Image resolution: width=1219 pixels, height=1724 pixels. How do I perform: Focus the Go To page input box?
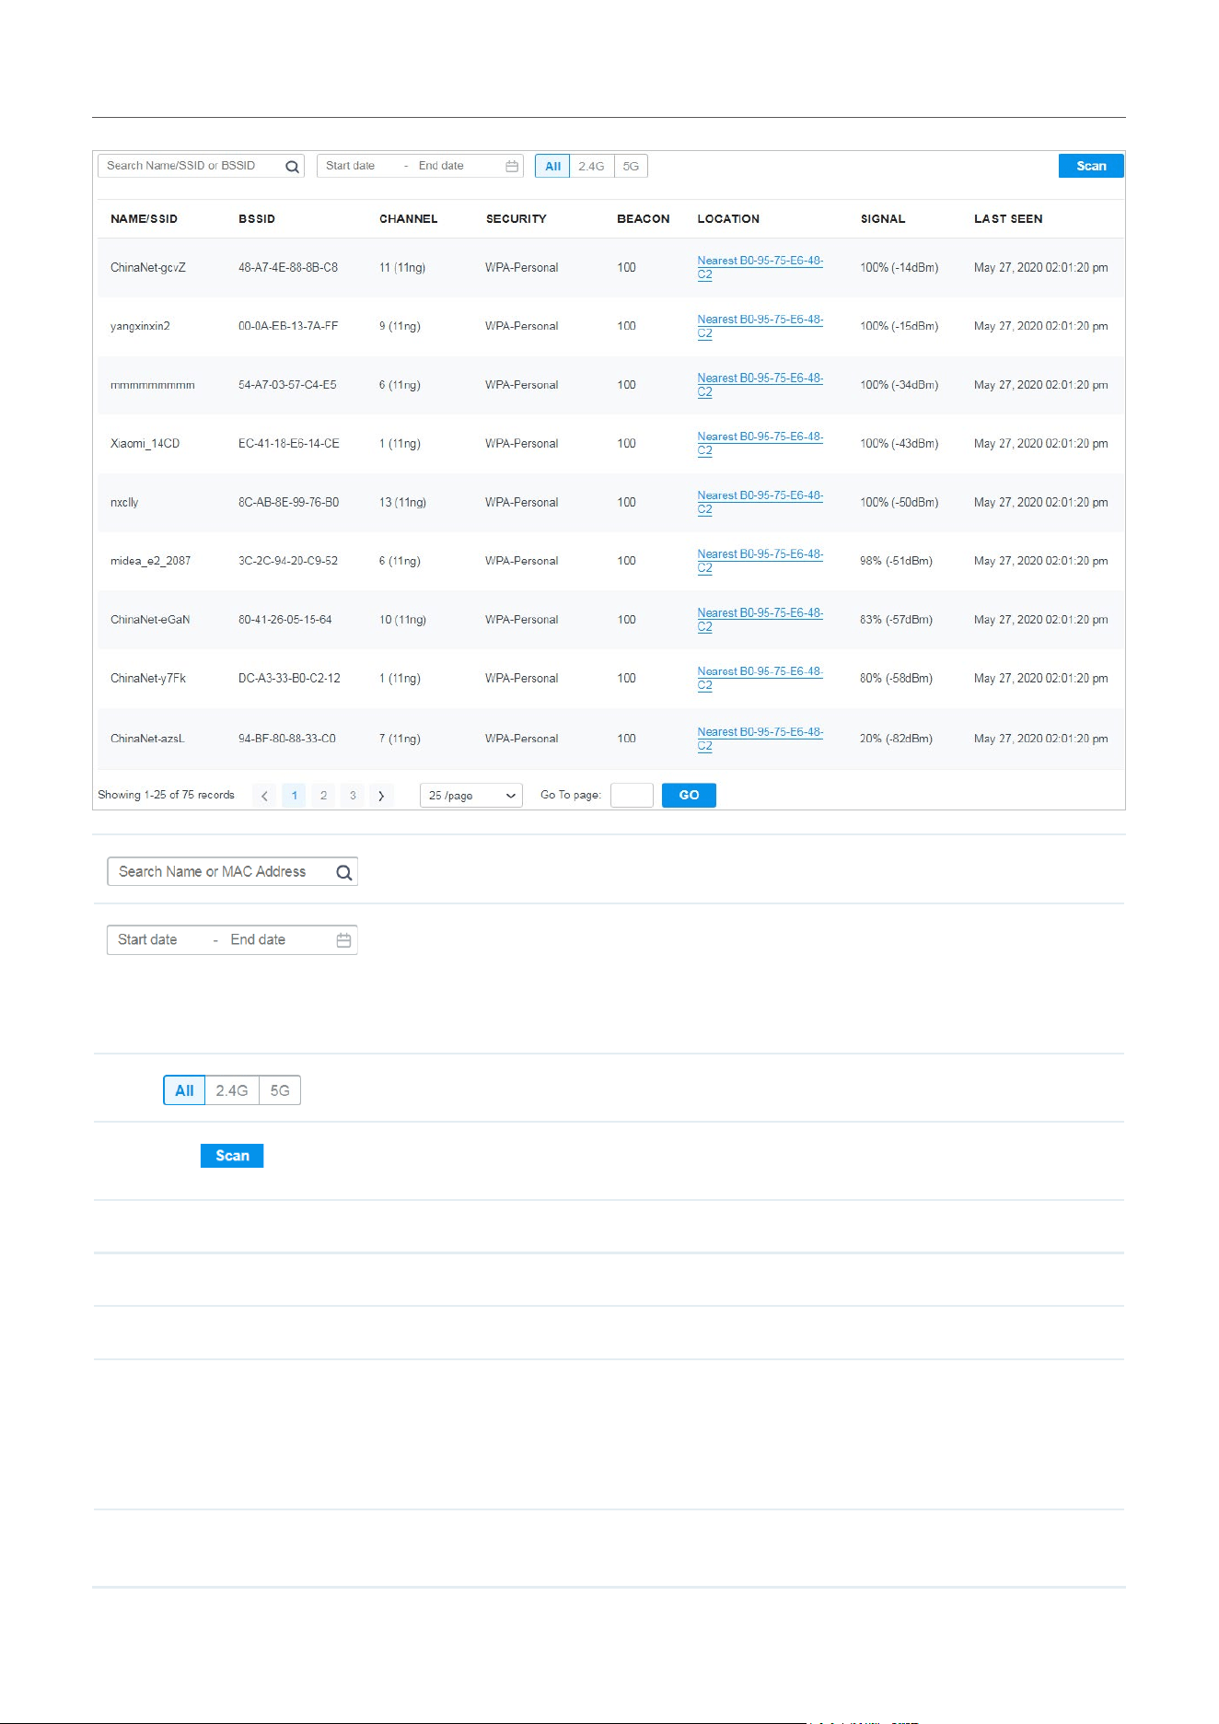pyautogui.click(x=632, y=795)
